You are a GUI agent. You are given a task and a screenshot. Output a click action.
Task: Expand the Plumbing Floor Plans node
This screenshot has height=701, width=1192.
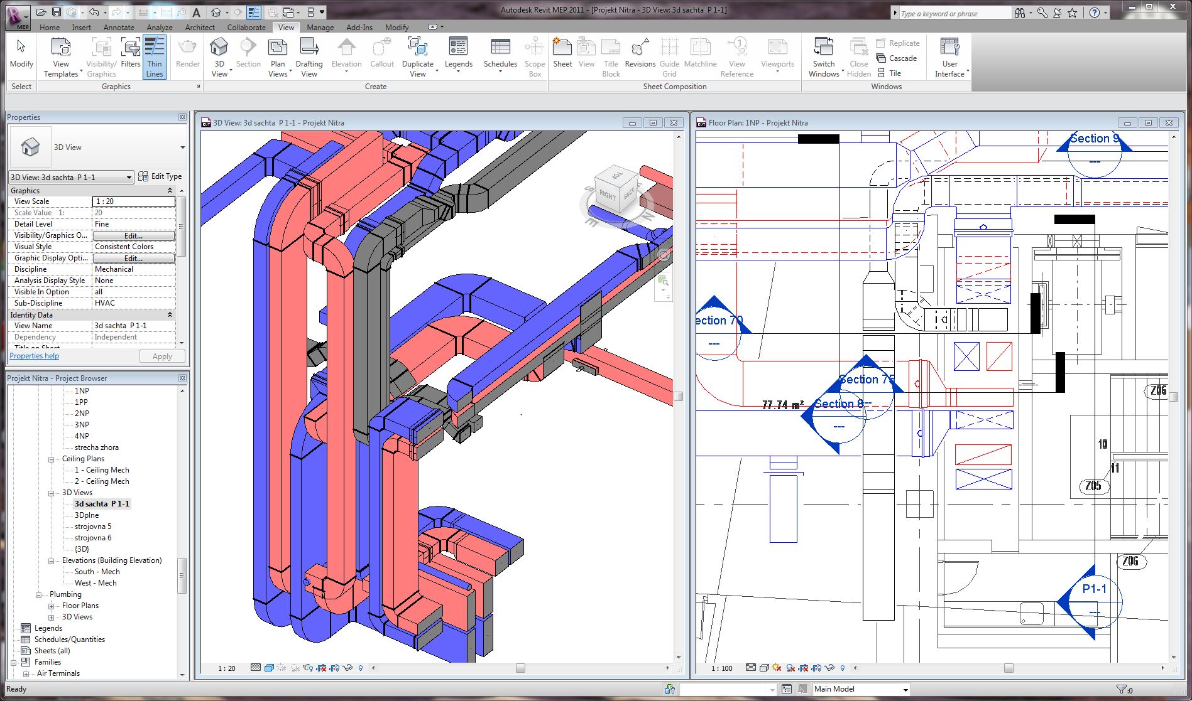52,606
